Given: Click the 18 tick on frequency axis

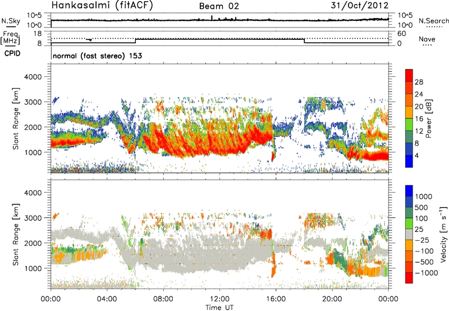Looking at the screenshot, I should [x=38, y=34].
